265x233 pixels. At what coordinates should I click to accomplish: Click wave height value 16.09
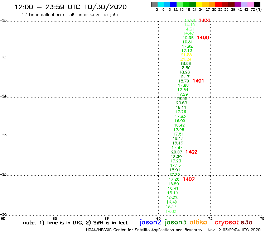(x=180, y=121)
